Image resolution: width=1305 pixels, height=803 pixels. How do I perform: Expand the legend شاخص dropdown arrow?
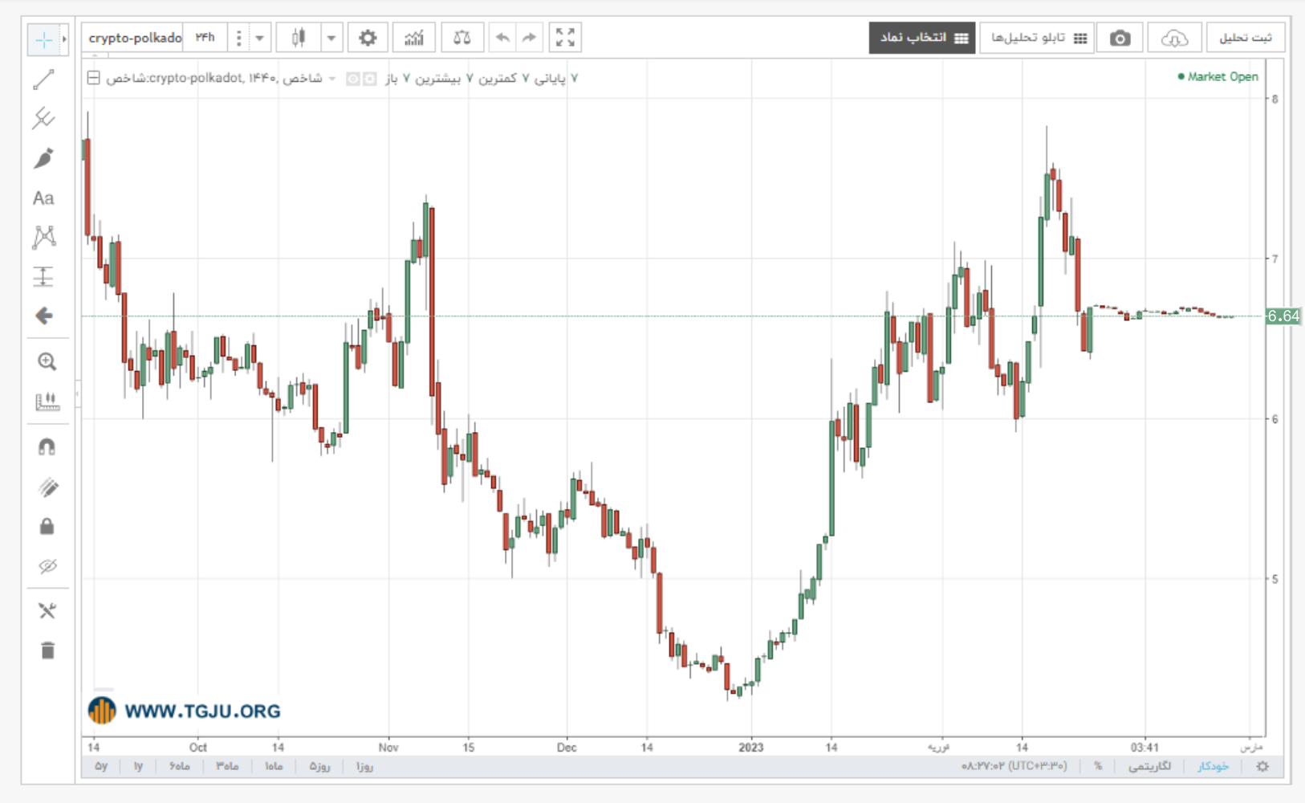coord(332,79)
